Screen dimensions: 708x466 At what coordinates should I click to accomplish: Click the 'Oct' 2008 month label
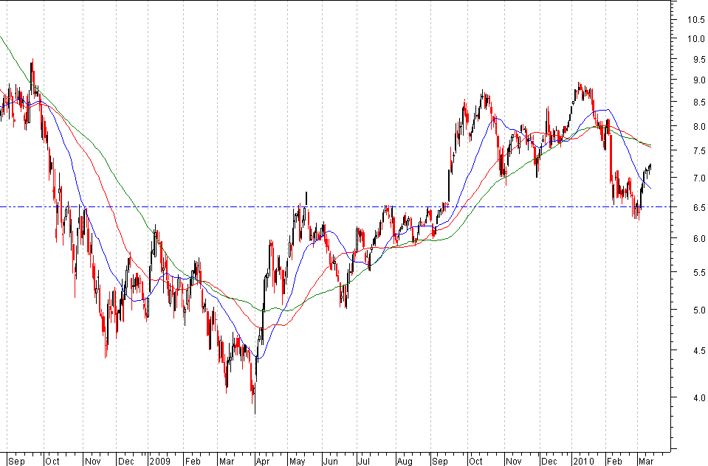pyautogui.click(x=52, y=461)
